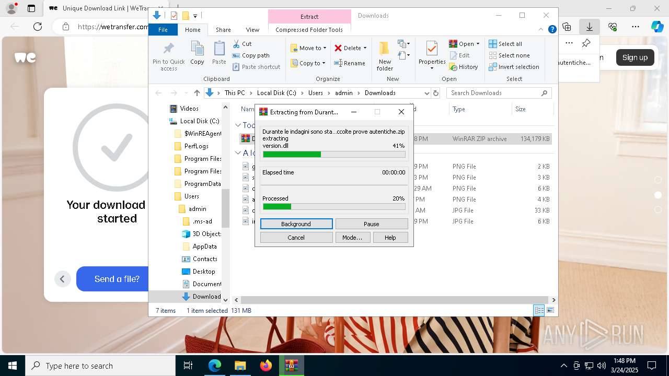Switch to details view layout icon
Image resolution: width=669 pixels, height=376 pixels.
539,311
